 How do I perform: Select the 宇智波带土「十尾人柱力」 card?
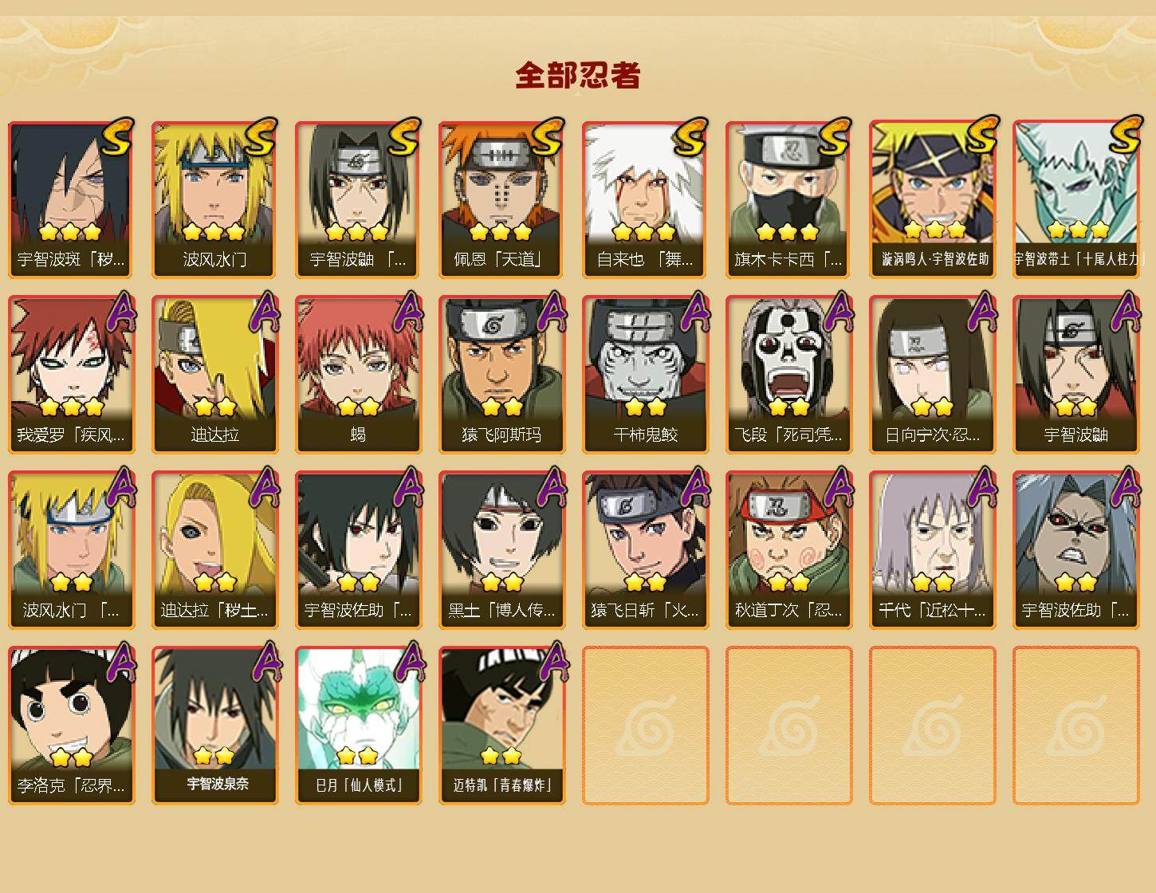(1075, 199)
